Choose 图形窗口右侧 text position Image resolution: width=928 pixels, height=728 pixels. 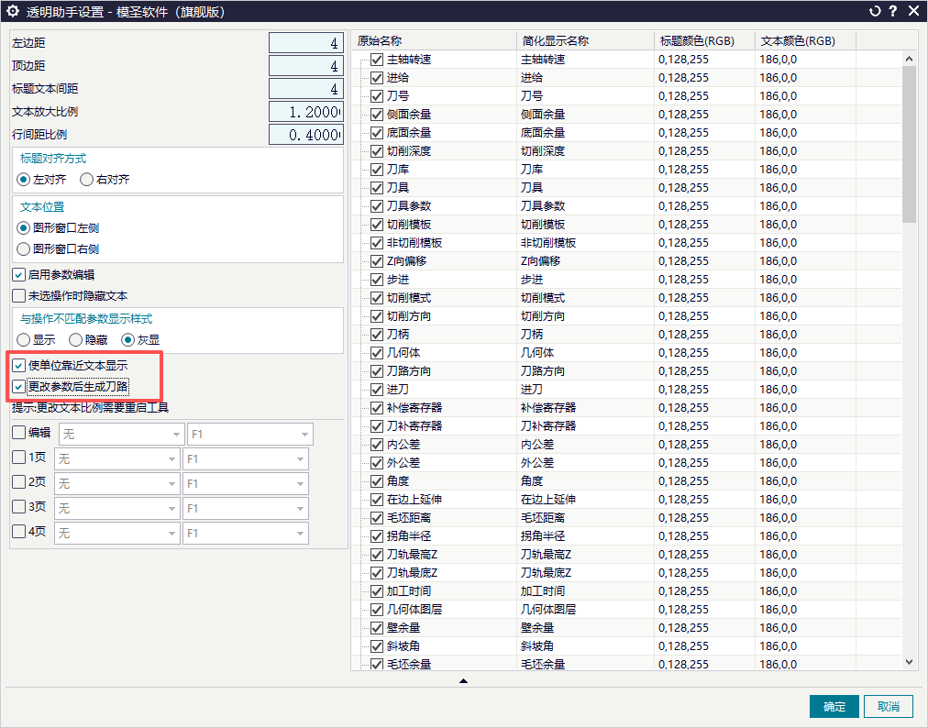click(x=24, y=249)
